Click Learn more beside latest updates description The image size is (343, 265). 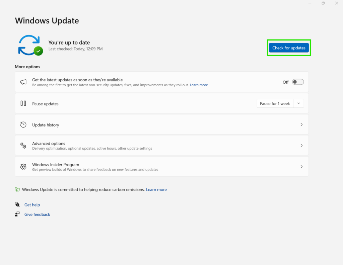(199, 85)
